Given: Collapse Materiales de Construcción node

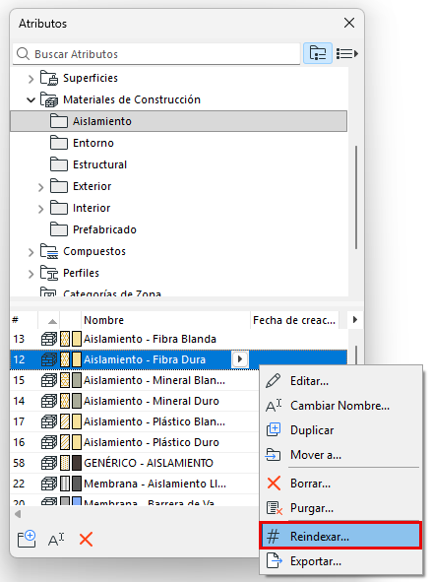Looking at the screenshot, I should coord(31,99).
